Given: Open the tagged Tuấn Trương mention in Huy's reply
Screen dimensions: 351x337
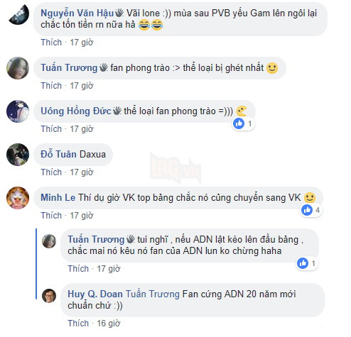Looking at the screenshot, I should point(152,294).
